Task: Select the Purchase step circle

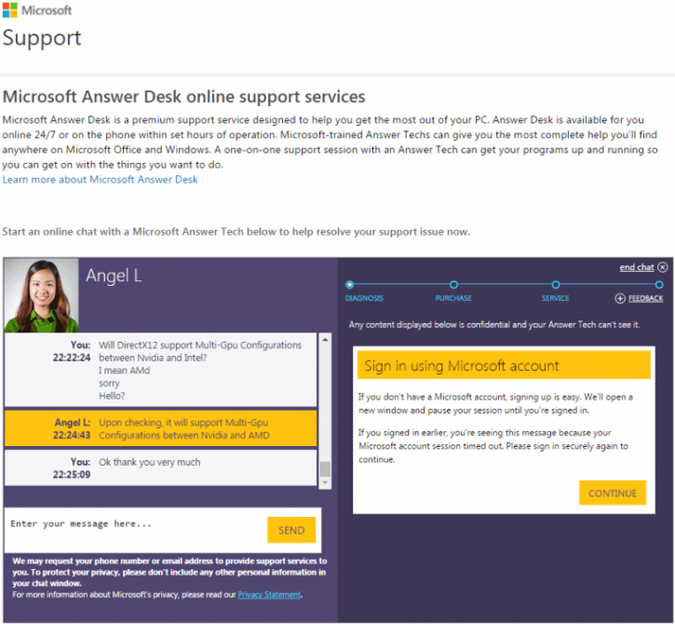Action: point(453,284)
